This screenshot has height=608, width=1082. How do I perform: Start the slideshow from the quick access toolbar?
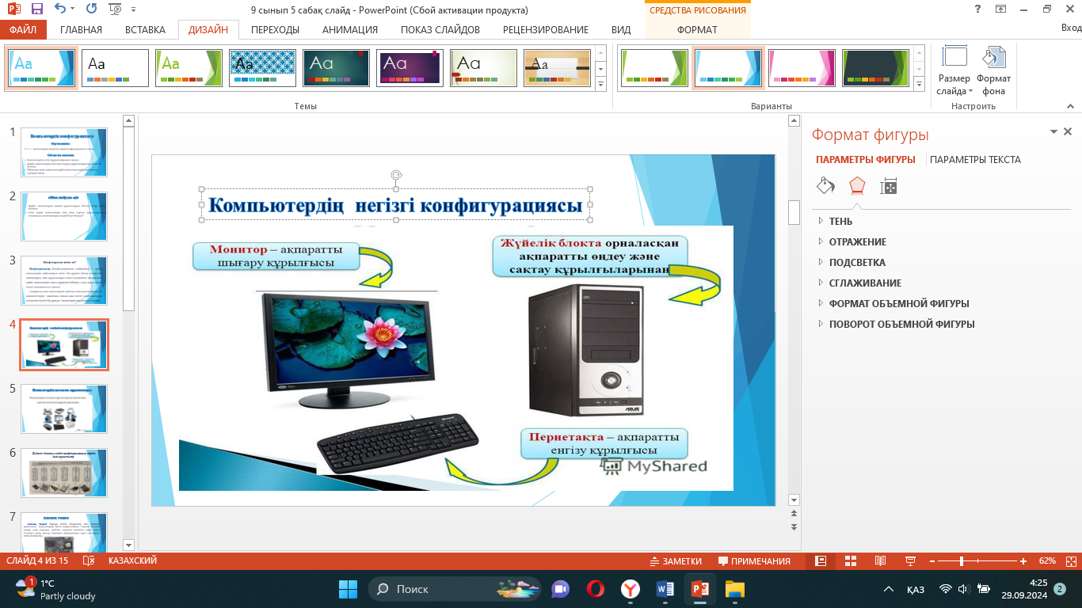point(116,10)
